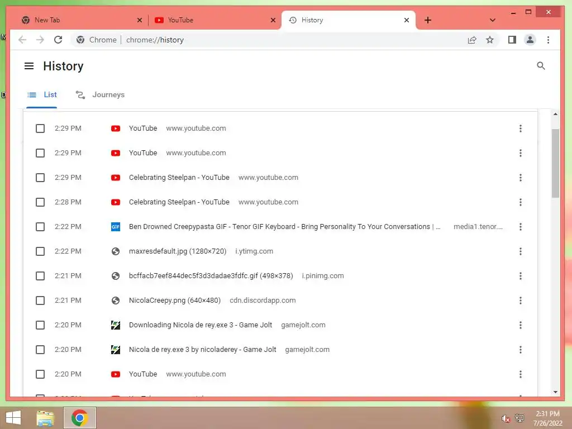This screenshot has width=572, height=429.
Task: Click the history list scrollbar thumb
Action: click(x=555, y=163)
